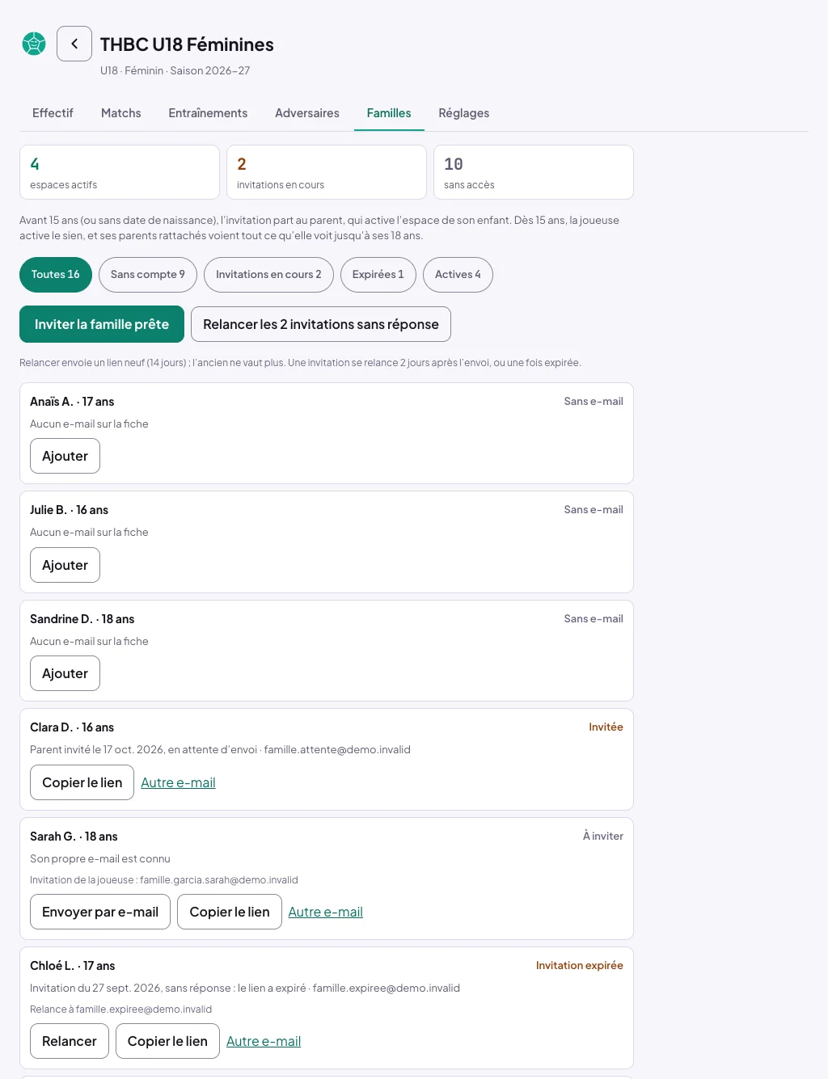
Task: Copy the link for Chloé L.
Action: 167,1041
